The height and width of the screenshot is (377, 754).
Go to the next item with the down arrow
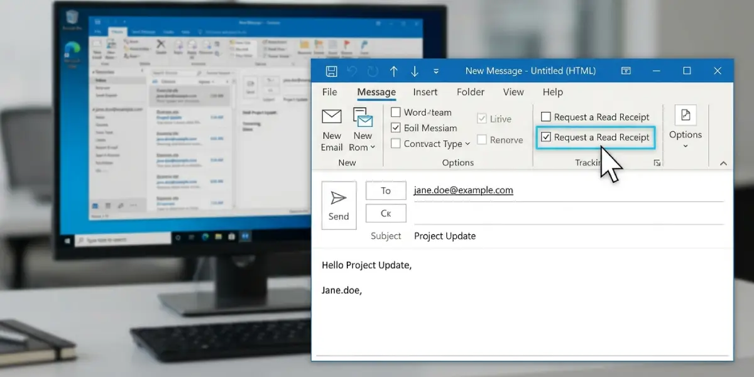[415, 71]
